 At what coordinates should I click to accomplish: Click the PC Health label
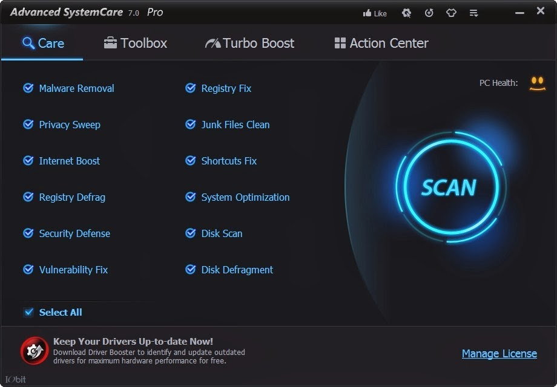pyautogui.click(x=498, y=83)
